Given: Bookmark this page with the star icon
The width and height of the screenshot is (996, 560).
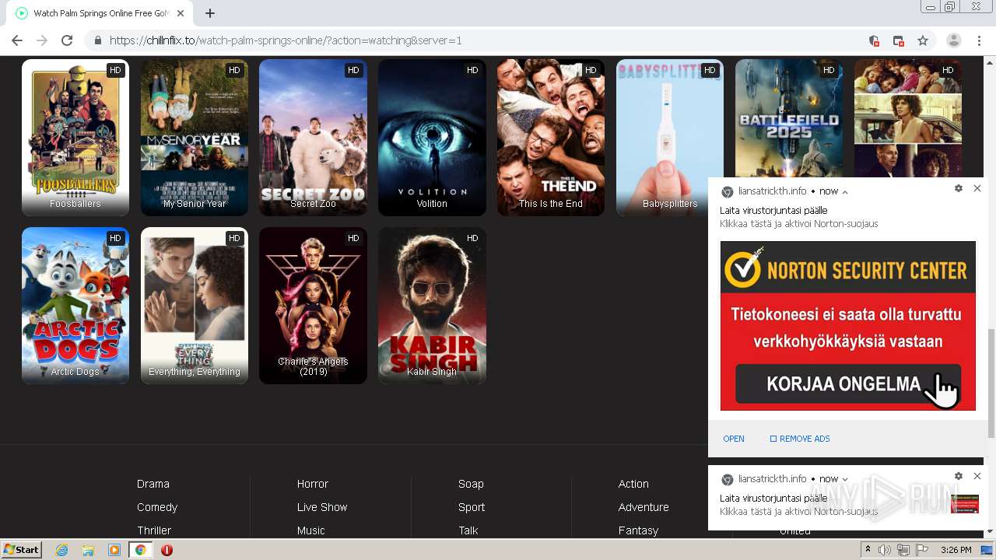Looking at the screenshot, I should tap(923, 40).
